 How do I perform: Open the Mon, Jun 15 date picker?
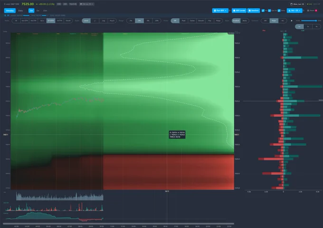297,4
